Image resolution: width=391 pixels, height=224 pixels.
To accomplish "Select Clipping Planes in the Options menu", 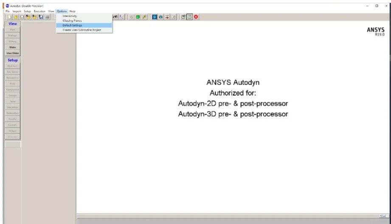I will [x=84, y=21].
